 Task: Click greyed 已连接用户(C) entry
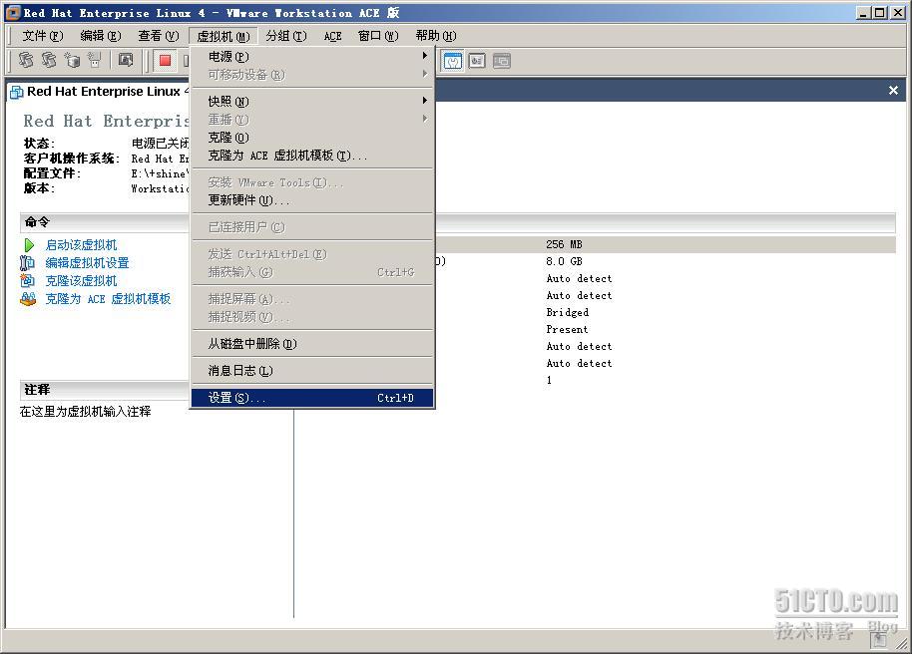[x=312, y=226]
